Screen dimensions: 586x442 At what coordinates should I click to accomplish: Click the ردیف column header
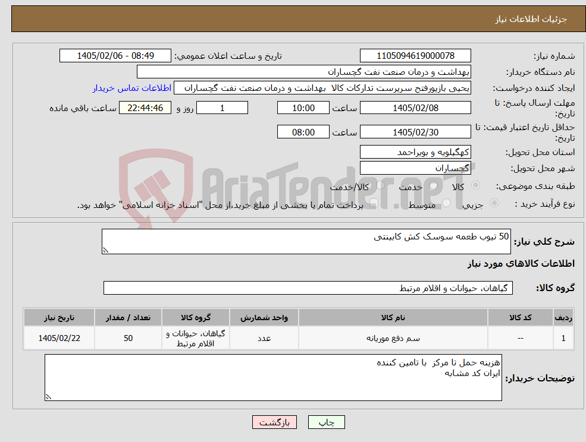pyautogui.click(x=563, y=318)
